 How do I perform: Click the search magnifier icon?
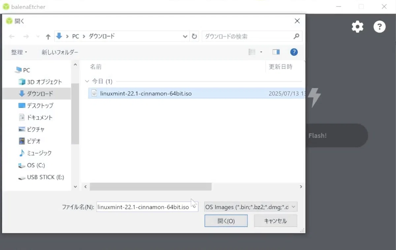(296, 36)
